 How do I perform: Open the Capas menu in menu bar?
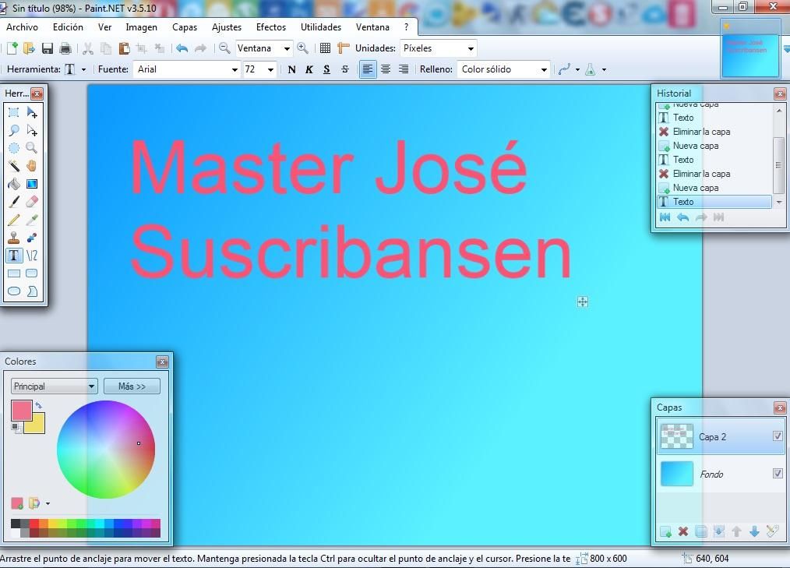185,27
